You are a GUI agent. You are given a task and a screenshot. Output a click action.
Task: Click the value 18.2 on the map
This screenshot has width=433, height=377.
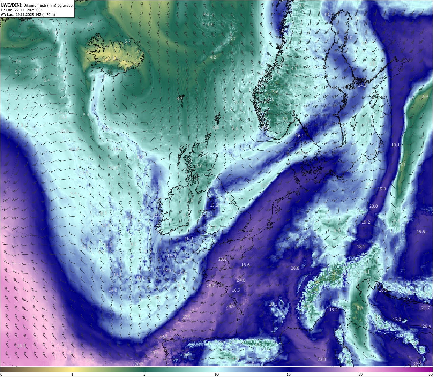pyautogui.click(x=333, y=310)
